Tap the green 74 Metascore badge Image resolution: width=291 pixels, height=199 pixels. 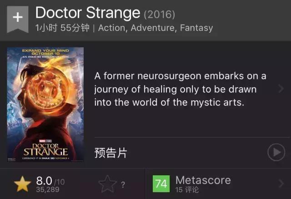point(161,184)
